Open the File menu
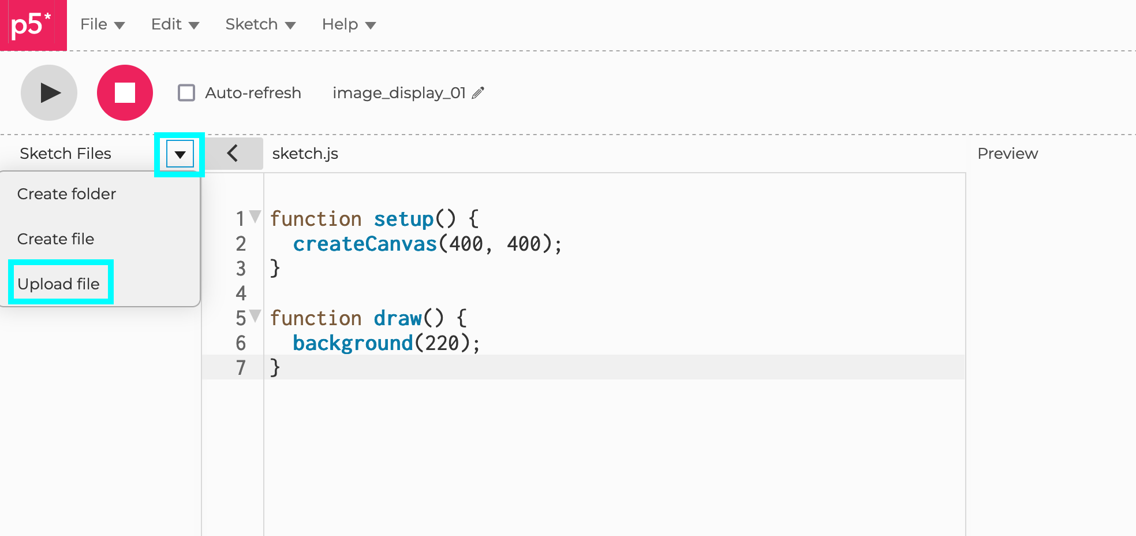Image resolution: width=1136 pixels, height=536 pixels. (x=102, y=24)
